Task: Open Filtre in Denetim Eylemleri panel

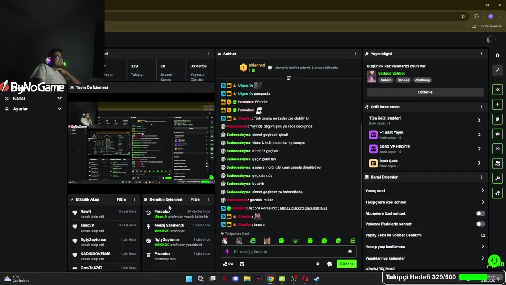Action: [x=195, y=199]
